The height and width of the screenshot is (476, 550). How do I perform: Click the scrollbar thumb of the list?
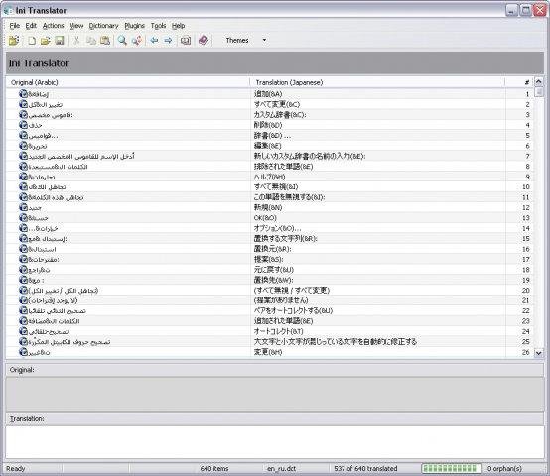[539, 92]
